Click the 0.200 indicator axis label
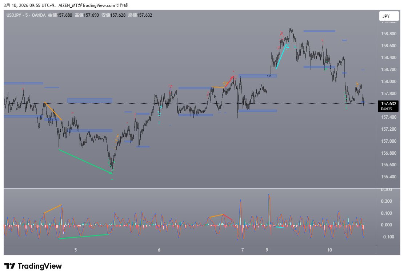The width and height of the screenshot is (404, 277). click(387, 201)
